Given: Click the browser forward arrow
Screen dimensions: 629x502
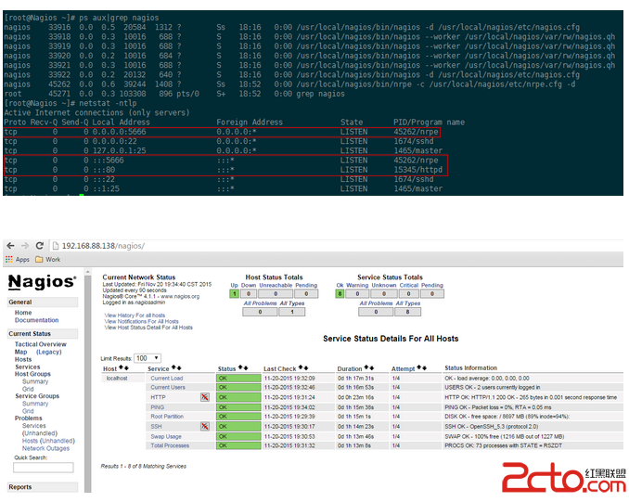Looking at the screenshot, I should (x=25, y=246).
